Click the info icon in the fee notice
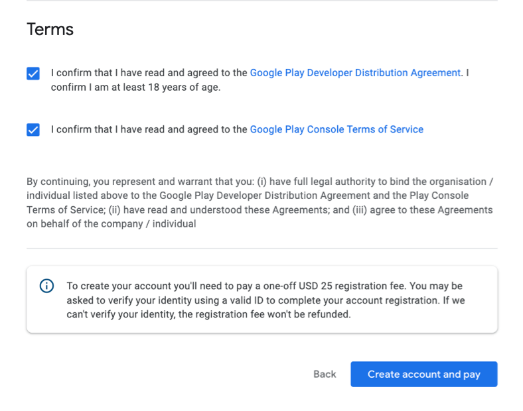This screenshot has width=523, height=411. coord(46,286)
